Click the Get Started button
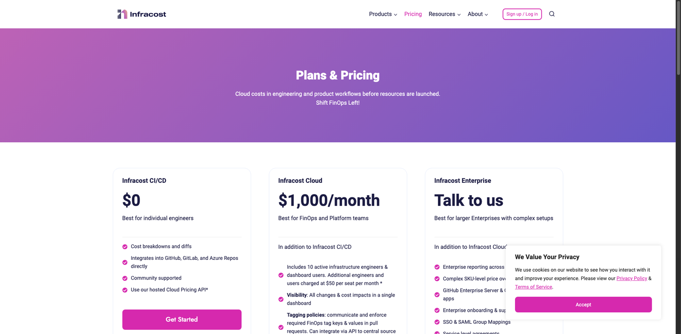681x334 pixels. [x=182, y=319]
